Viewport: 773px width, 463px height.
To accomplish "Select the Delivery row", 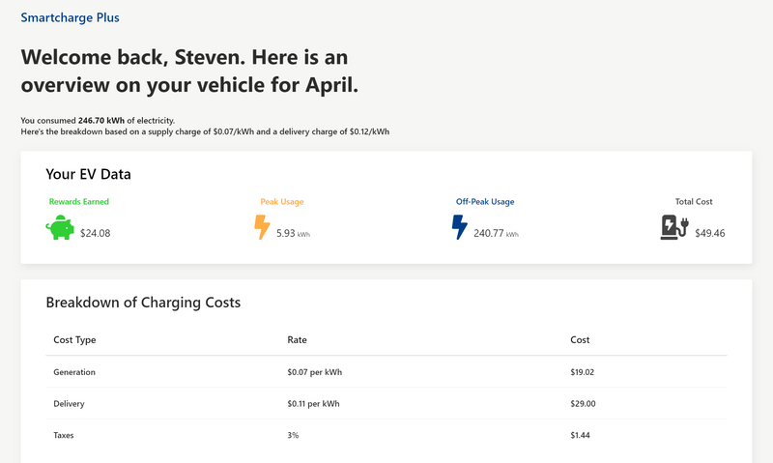I will point(386,403).
